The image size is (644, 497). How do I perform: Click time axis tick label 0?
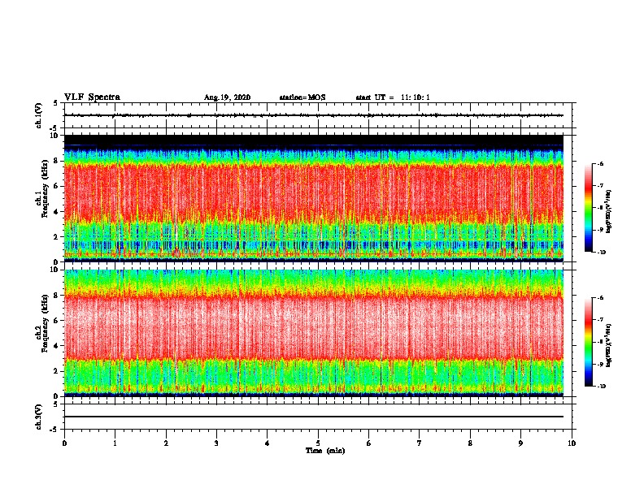click(64, 443)
